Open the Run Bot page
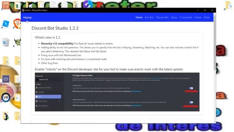The height and width of the screenshot is (132, 234). tap(149, 17)
